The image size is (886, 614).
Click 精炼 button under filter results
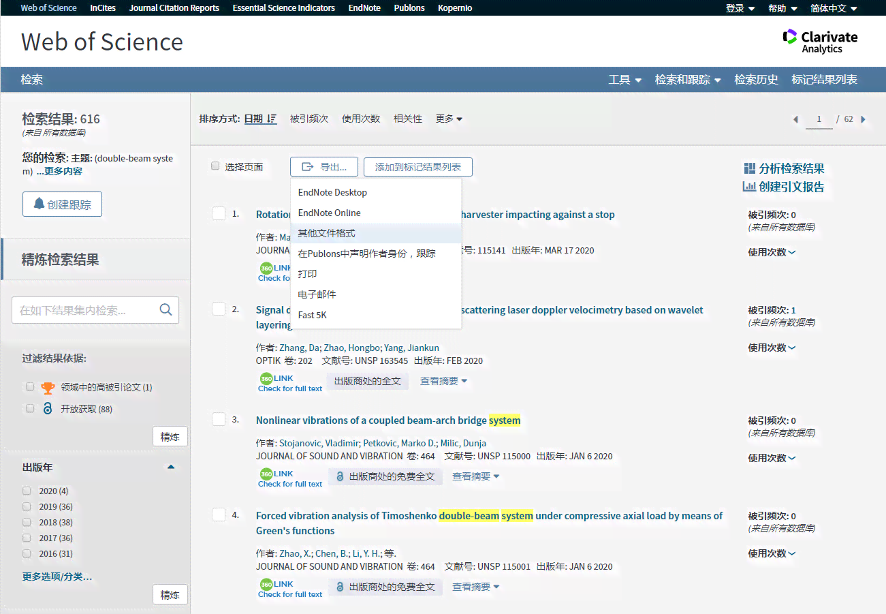pos(170,437)
